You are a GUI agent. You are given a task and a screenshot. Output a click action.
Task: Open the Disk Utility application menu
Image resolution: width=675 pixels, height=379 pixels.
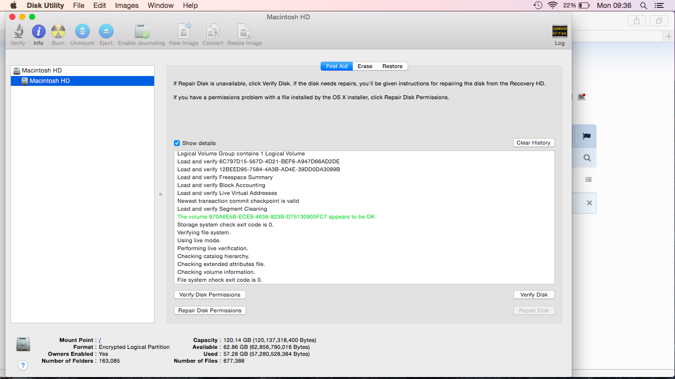pyautogui.click(x=45, y=5)
